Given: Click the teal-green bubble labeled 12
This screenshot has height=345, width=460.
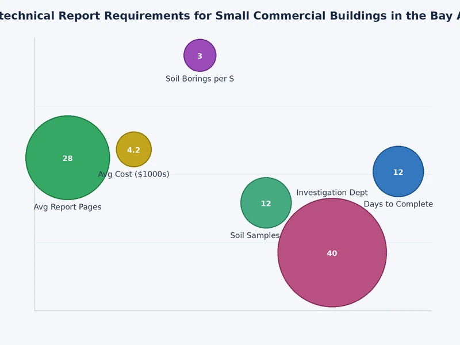Looking at the screenshot, I should (x=266, y=203).
